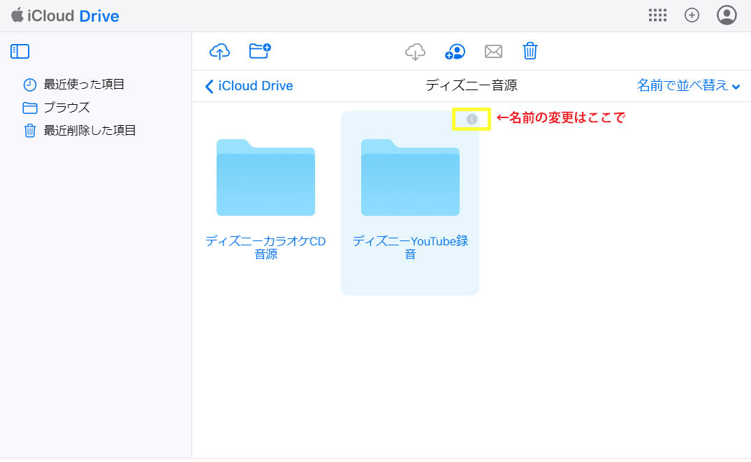Go back to iCloud Drive
The width and height of the screenshot is (751, 462).
point(249,86)
